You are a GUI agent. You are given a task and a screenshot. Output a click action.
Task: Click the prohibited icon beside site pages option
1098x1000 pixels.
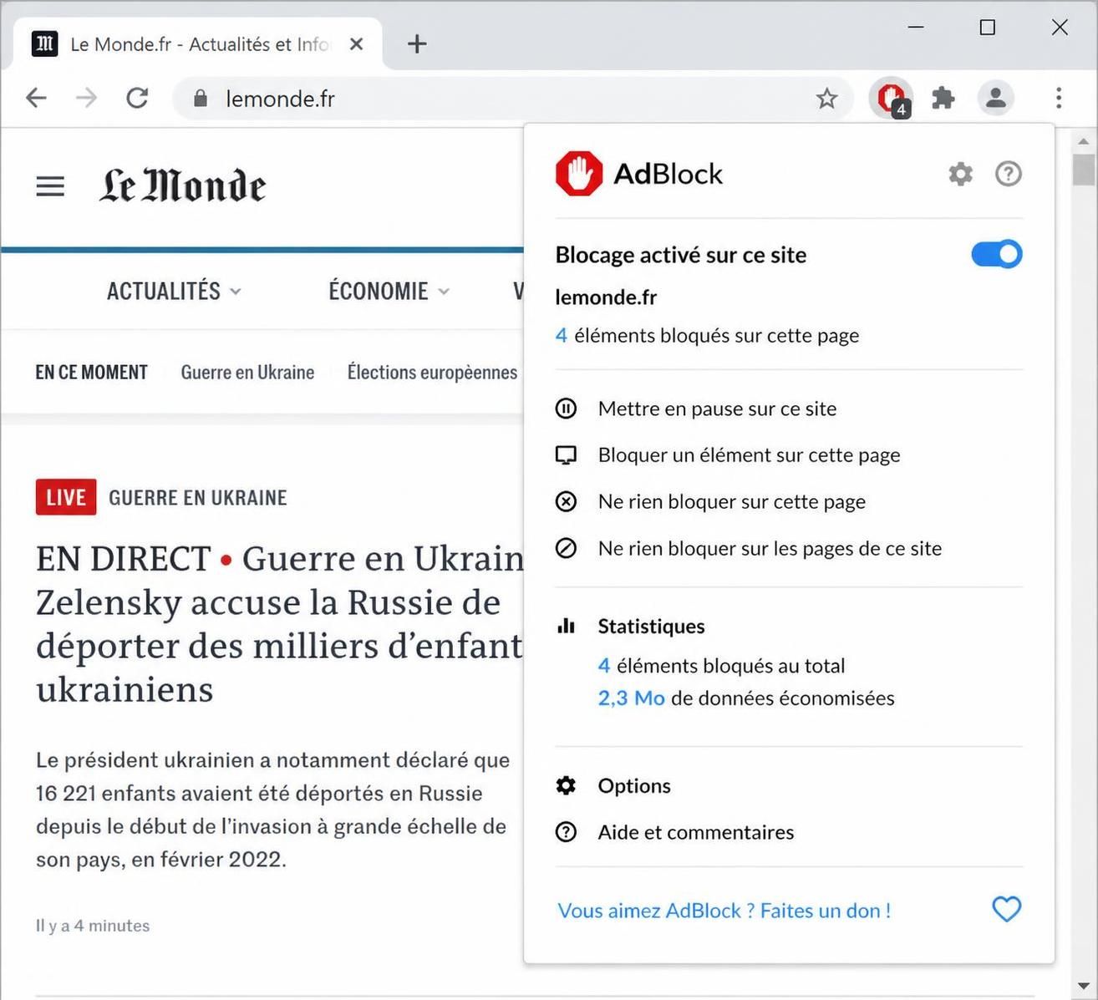coord(566,548)
